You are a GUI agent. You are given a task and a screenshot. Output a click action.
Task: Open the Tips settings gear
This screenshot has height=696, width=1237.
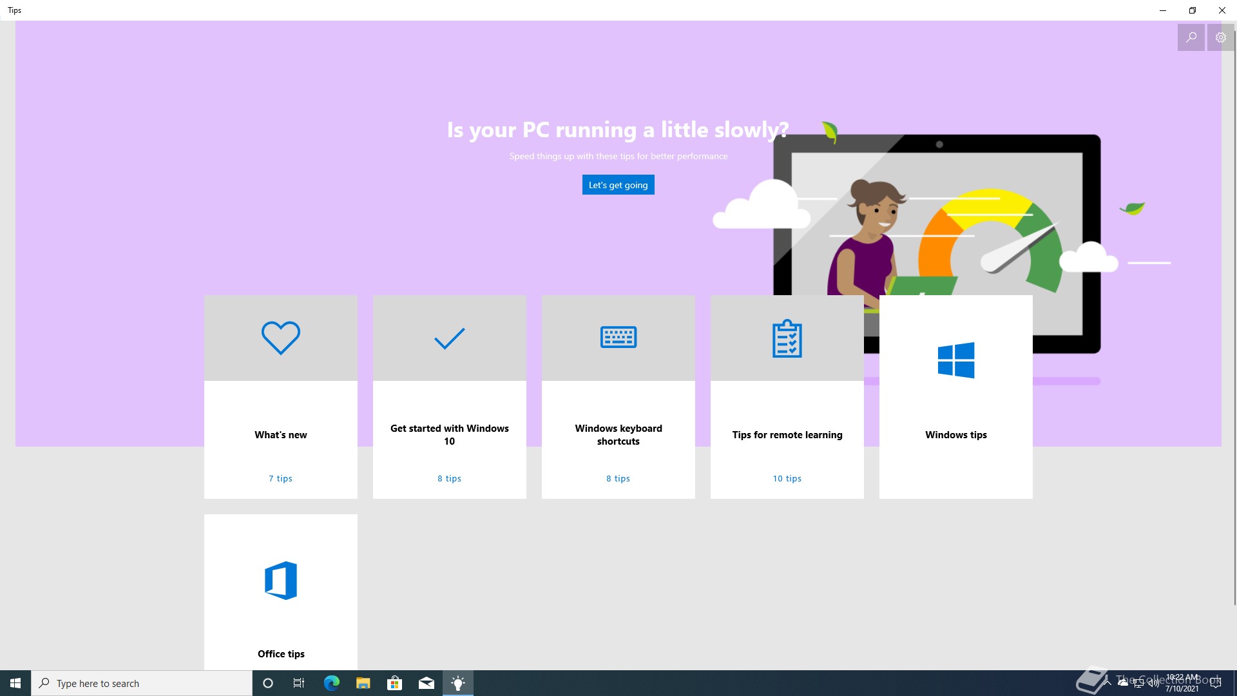[x=1220, y=37]
